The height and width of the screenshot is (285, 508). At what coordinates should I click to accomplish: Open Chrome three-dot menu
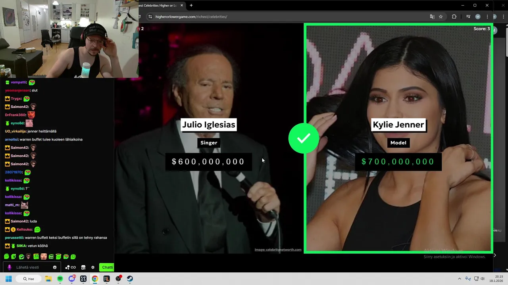point(487,17)
